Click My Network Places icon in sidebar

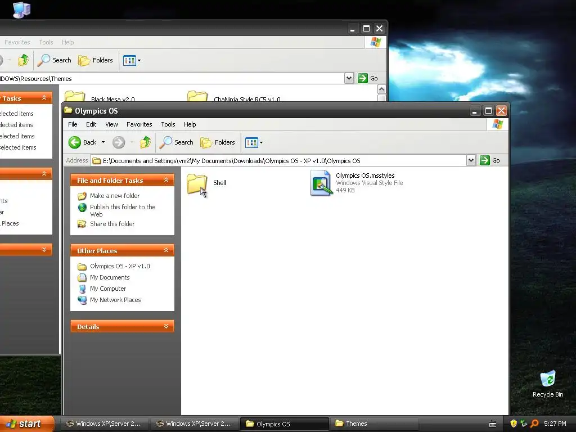point(82,300)
